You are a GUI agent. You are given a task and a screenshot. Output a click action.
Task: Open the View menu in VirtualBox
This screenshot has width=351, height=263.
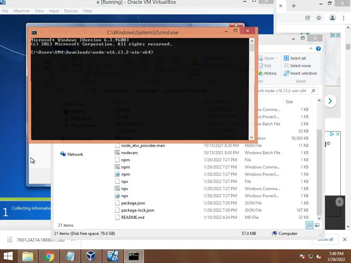pos(39,11)
